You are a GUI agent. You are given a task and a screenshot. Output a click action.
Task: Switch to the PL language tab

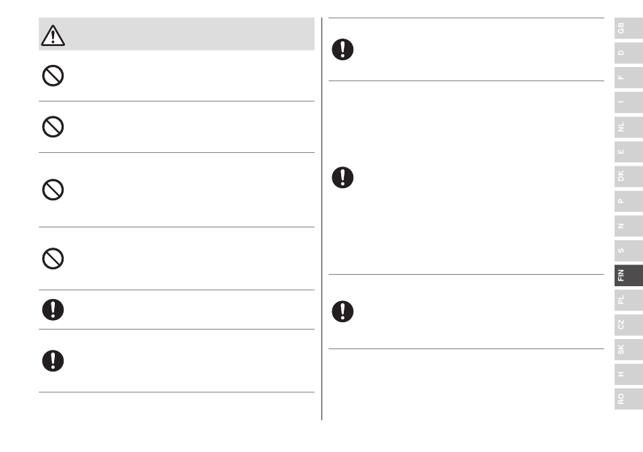[x=629, y=300]
